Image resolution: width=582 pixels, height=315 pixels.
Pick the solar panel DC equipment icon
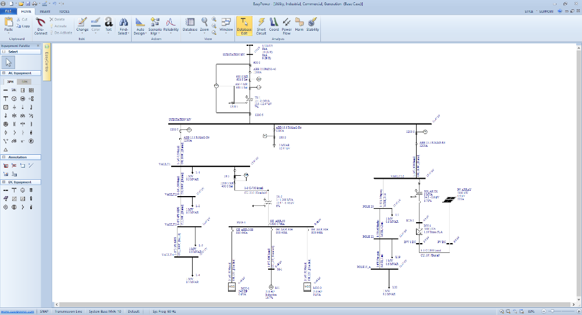(6, 199)
